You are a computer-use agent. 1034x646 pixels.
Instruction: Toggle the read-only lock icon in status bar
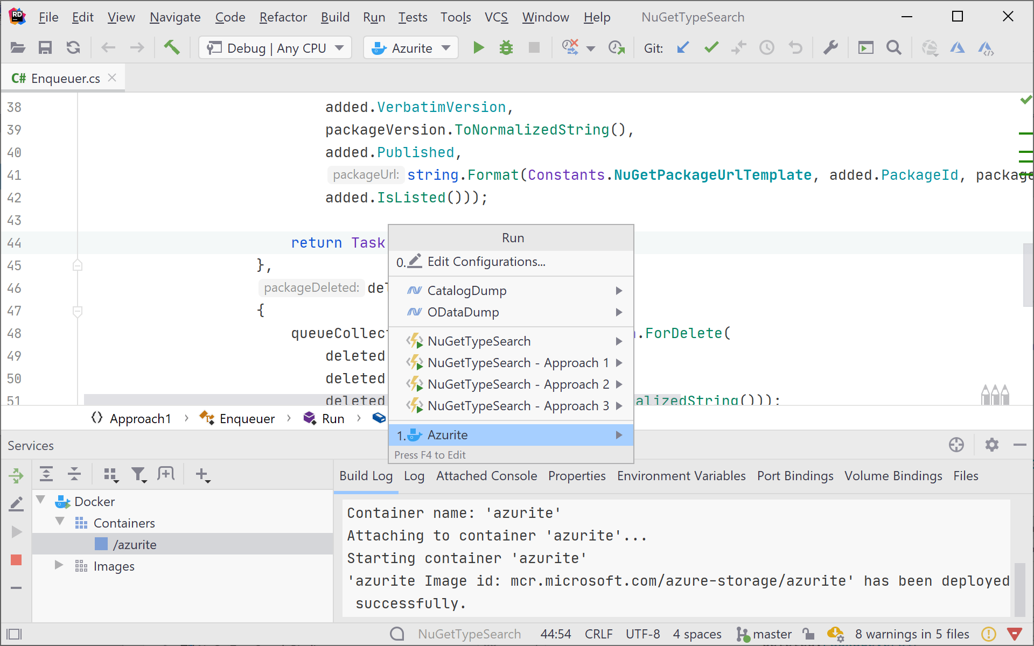click(808, 634)
